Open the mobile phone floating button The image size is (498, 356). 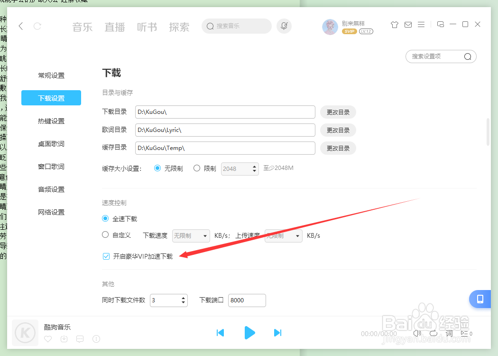[x=480, y=299]
